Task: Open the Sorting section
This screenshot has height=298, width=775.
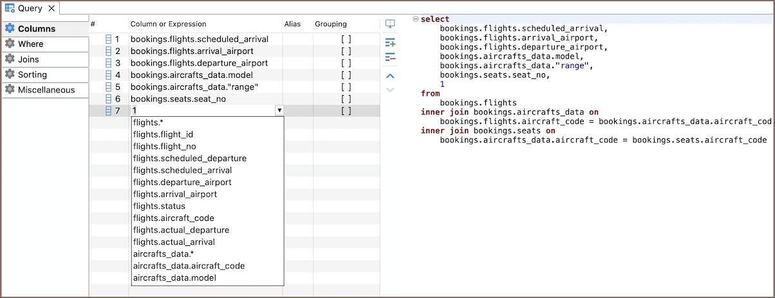Action: [32, 74]
